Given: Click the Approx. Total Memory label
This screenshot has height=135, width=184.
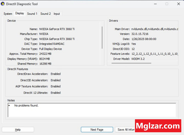Looking at the screenshot, I should coord(23,54).
